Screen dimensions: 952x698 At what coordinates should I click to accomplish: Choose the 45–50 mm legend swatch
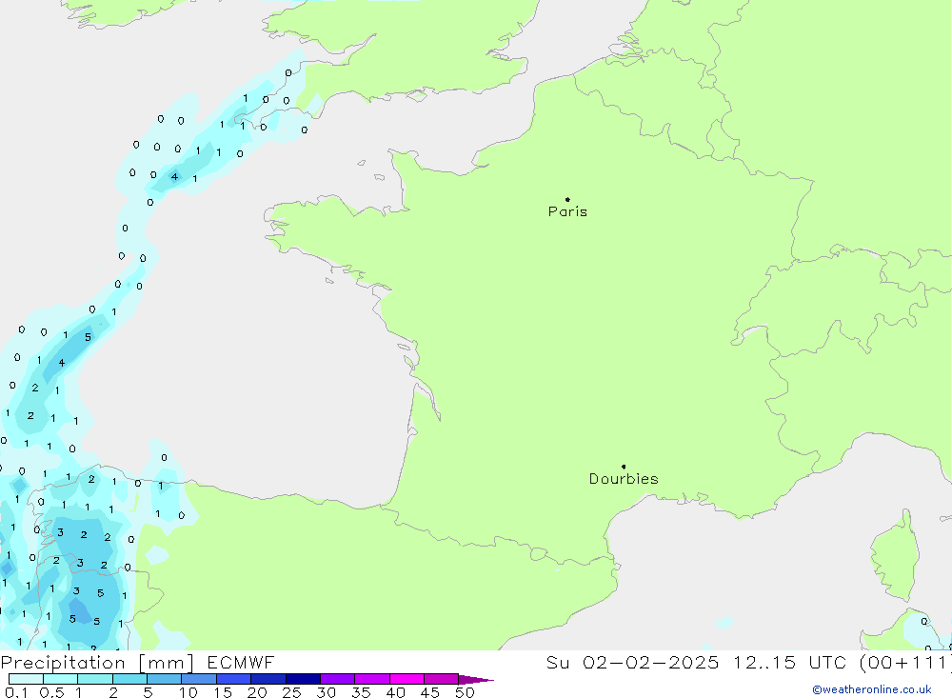tap(441, 680)
